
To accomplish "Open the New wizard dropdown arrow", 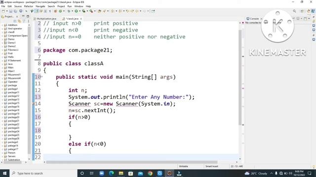I will pos(6,11).
